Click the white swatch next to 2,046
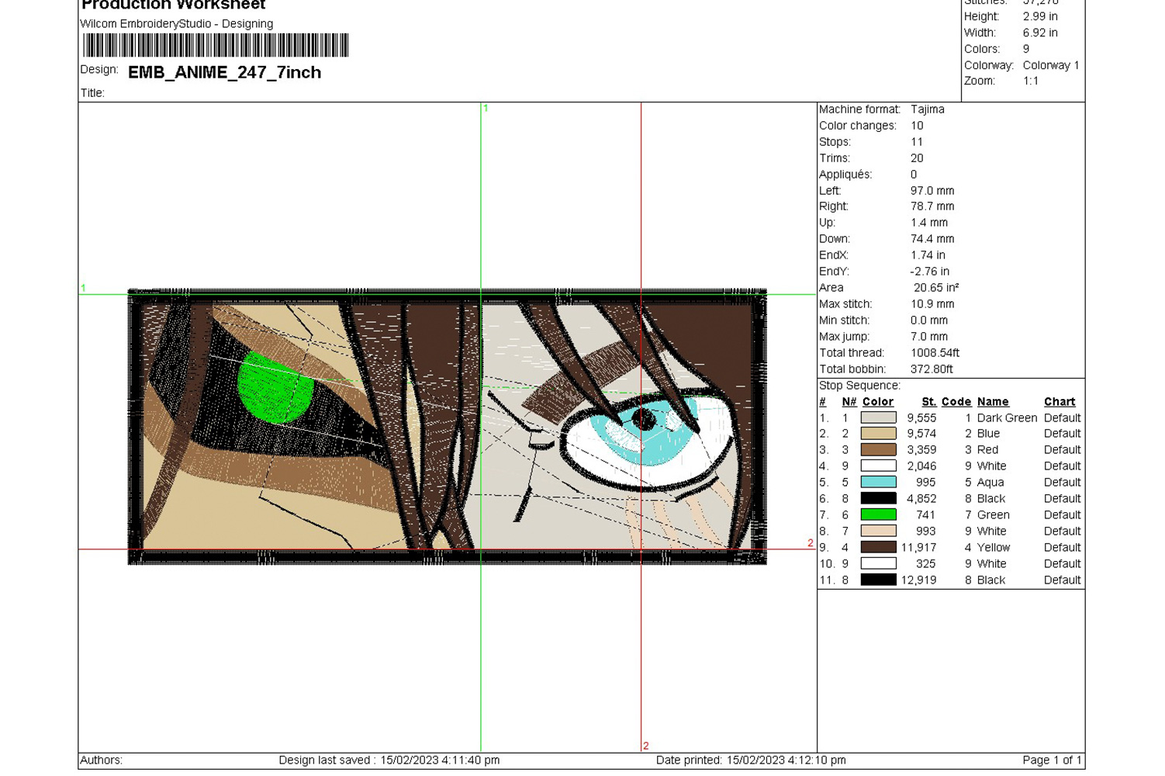 pos(878,466)
